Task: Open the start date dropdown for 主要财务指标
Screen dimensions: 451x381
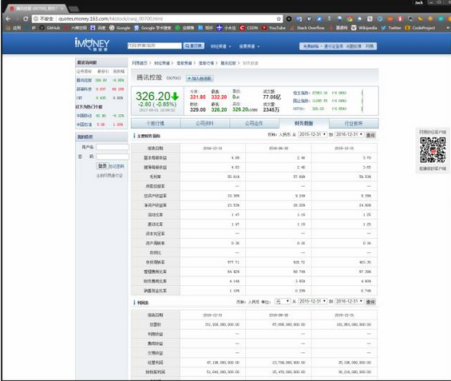Action: tap(312, 134)
